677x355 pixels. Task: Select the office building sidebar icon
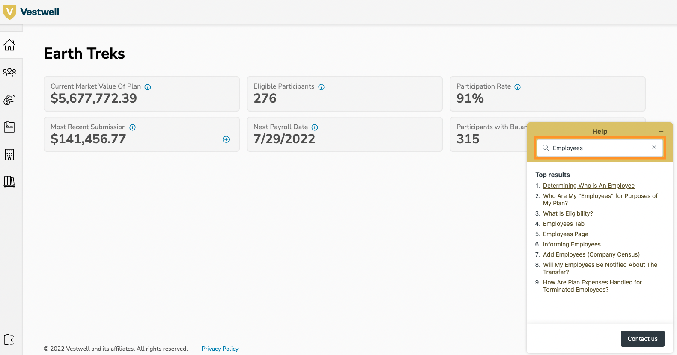click(9, 154)
